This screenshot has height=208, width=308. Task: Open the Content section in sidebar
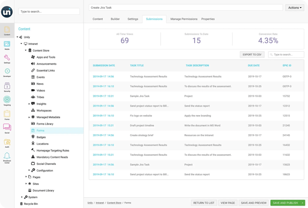tap(7, 31)
